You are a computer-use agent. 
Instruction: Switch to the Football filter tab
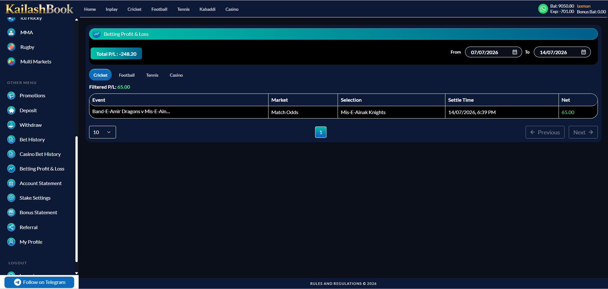click(x=127, y=75)
